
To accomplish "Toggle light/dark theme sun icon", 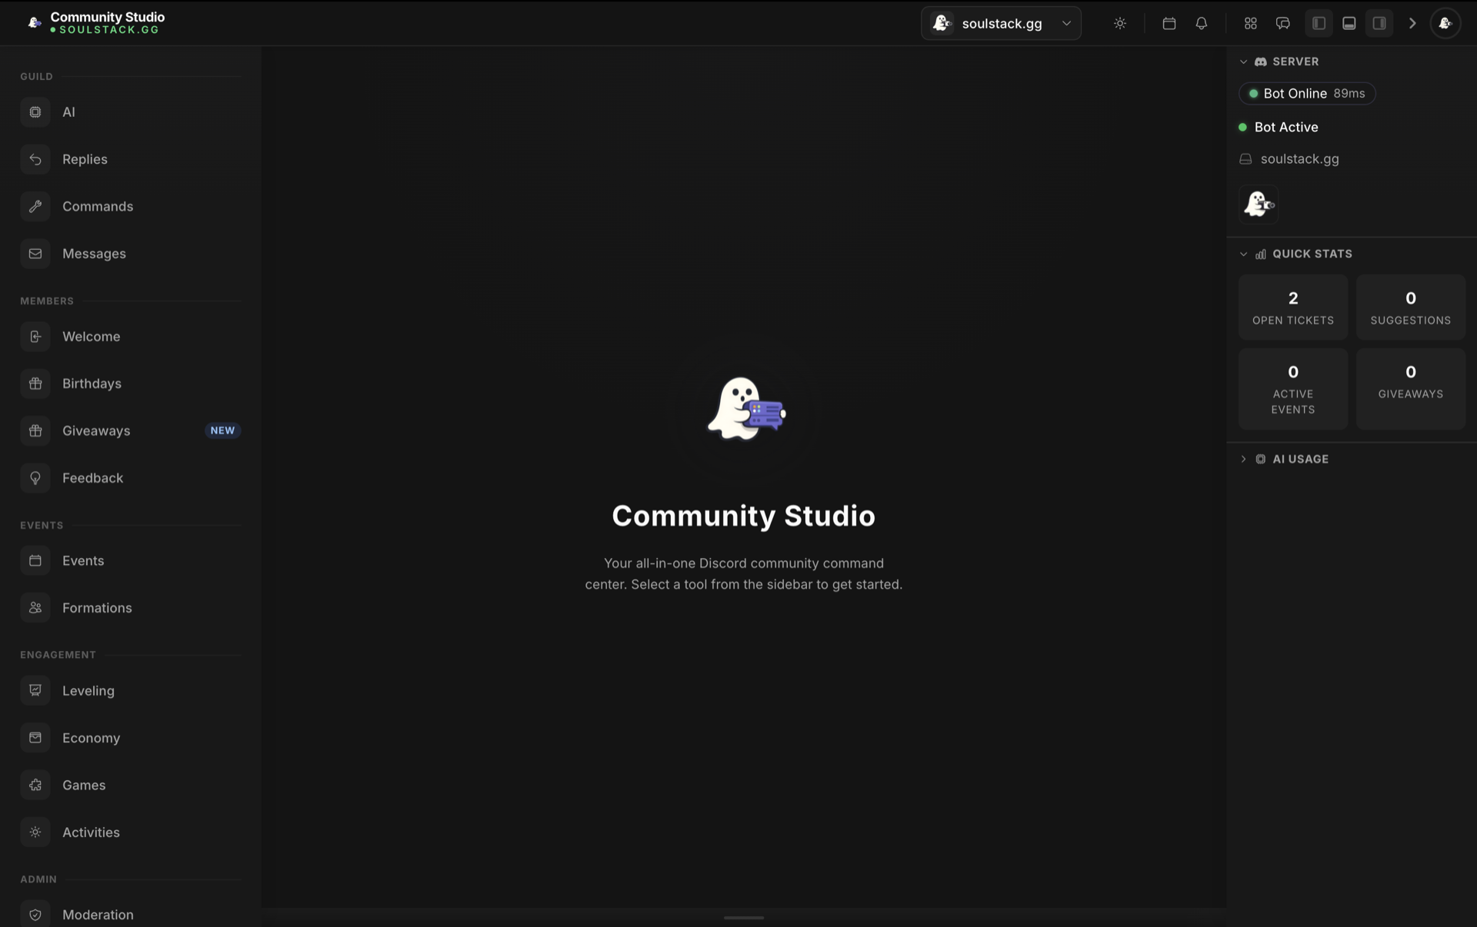I will pyautogui.click(x=1120, y=23).
